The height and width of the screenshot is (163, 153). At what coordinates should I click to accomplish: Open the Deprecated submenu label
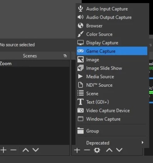coord(98,143)
